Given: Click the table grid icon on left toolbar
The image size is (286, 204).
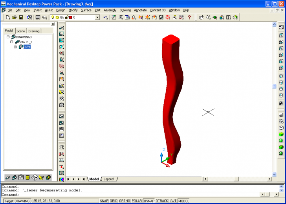Looking at the screenshot, I should tap(62, 173).
